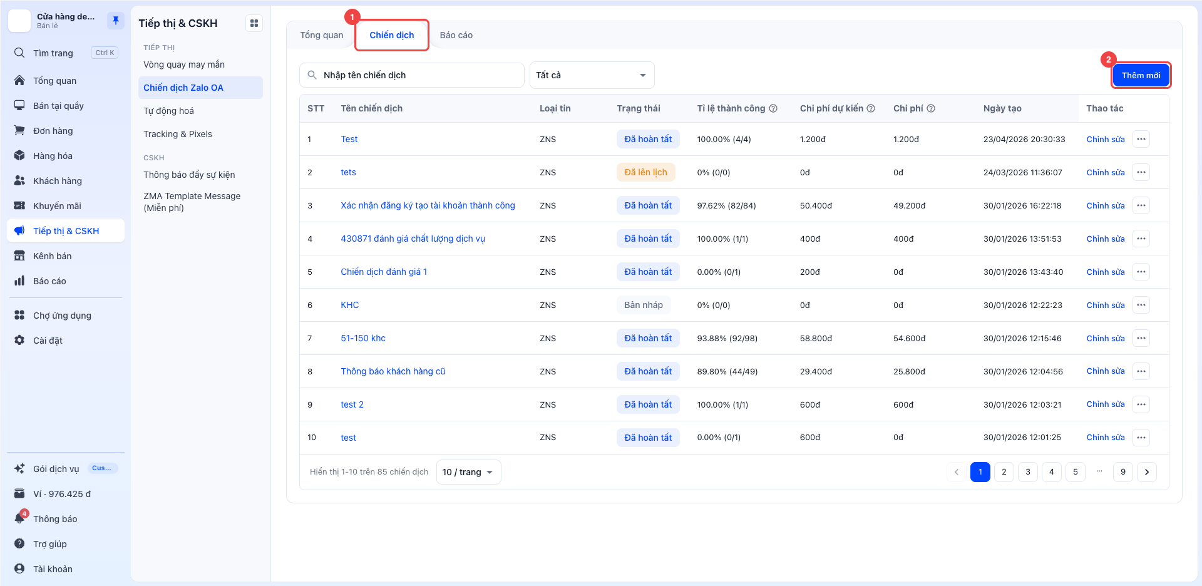1202x586 pixels.
Task: Click the pin icon next to the store name
Action: (x=116, y=21)
